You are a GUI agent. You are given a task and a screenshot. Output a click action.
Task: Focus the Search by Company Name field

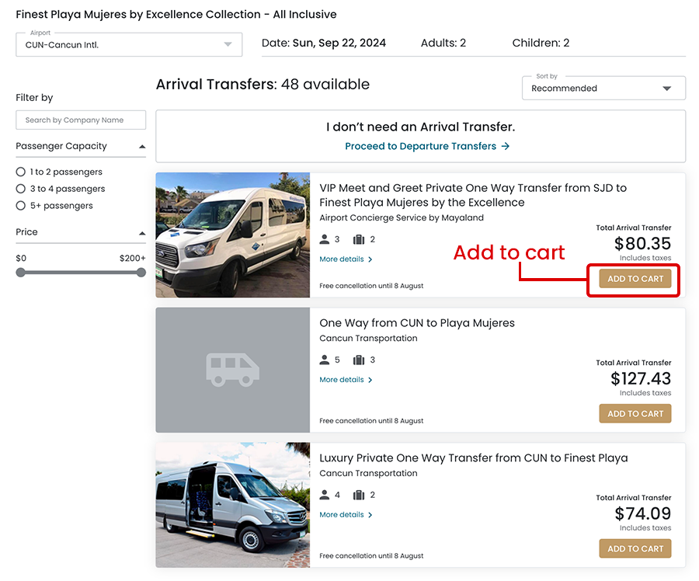[81, 120]
